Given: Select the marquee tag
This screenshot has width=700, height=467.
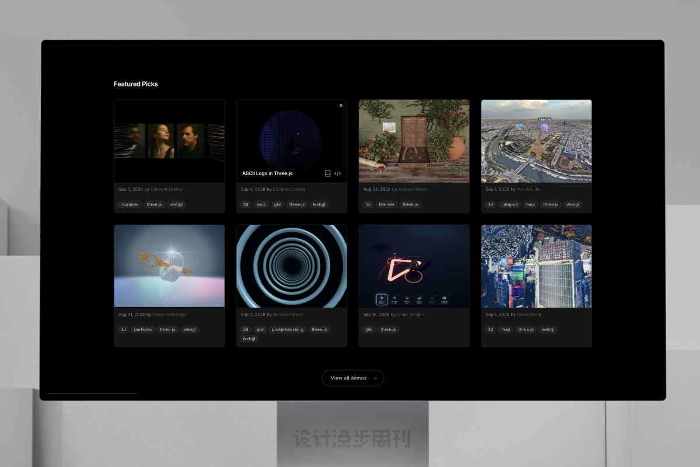Looking at the screenshot, I should click(x=129, y=204).
